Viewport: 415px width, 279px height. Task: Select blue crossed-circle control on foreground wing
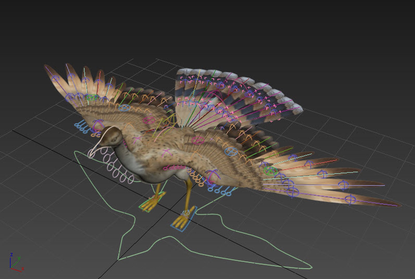point(231,151)
